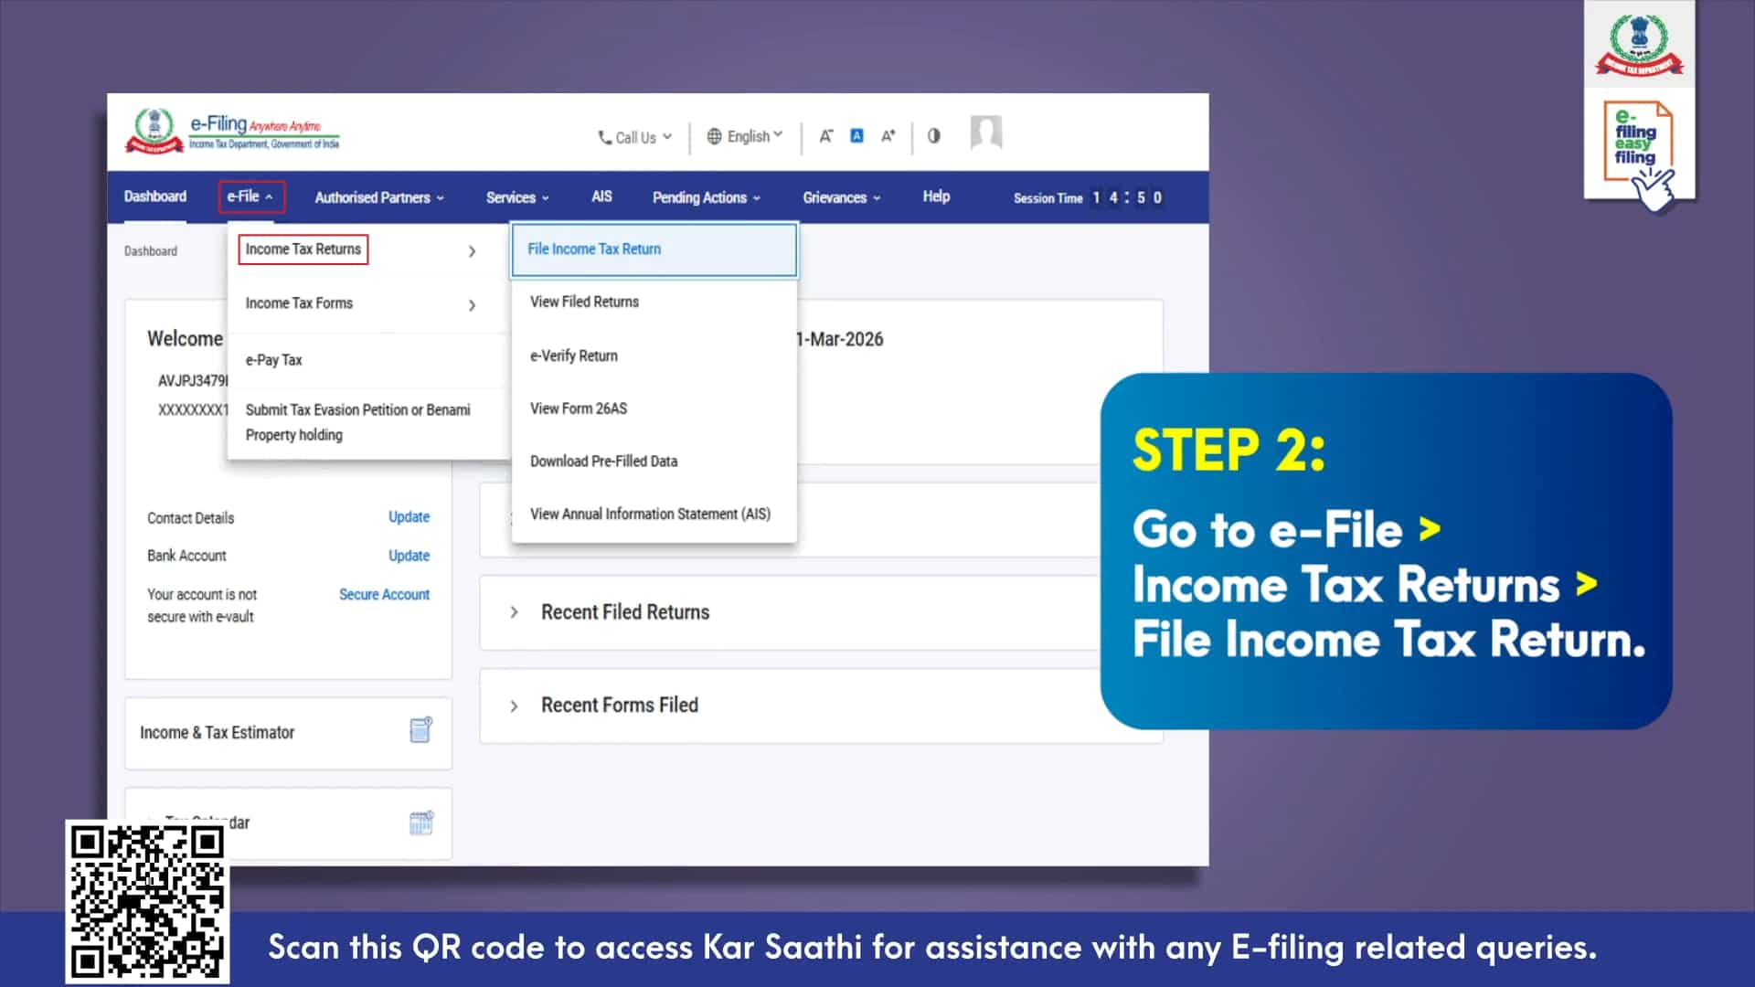Open Services menu
Image resolution: width=1755 pixels, height=987 pixels.
(x=517, y=197)
